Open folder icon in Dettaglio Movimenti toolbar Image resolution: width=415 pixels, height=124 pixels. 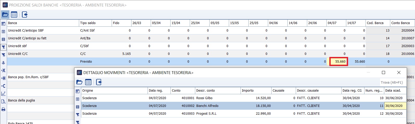point(79,82)
